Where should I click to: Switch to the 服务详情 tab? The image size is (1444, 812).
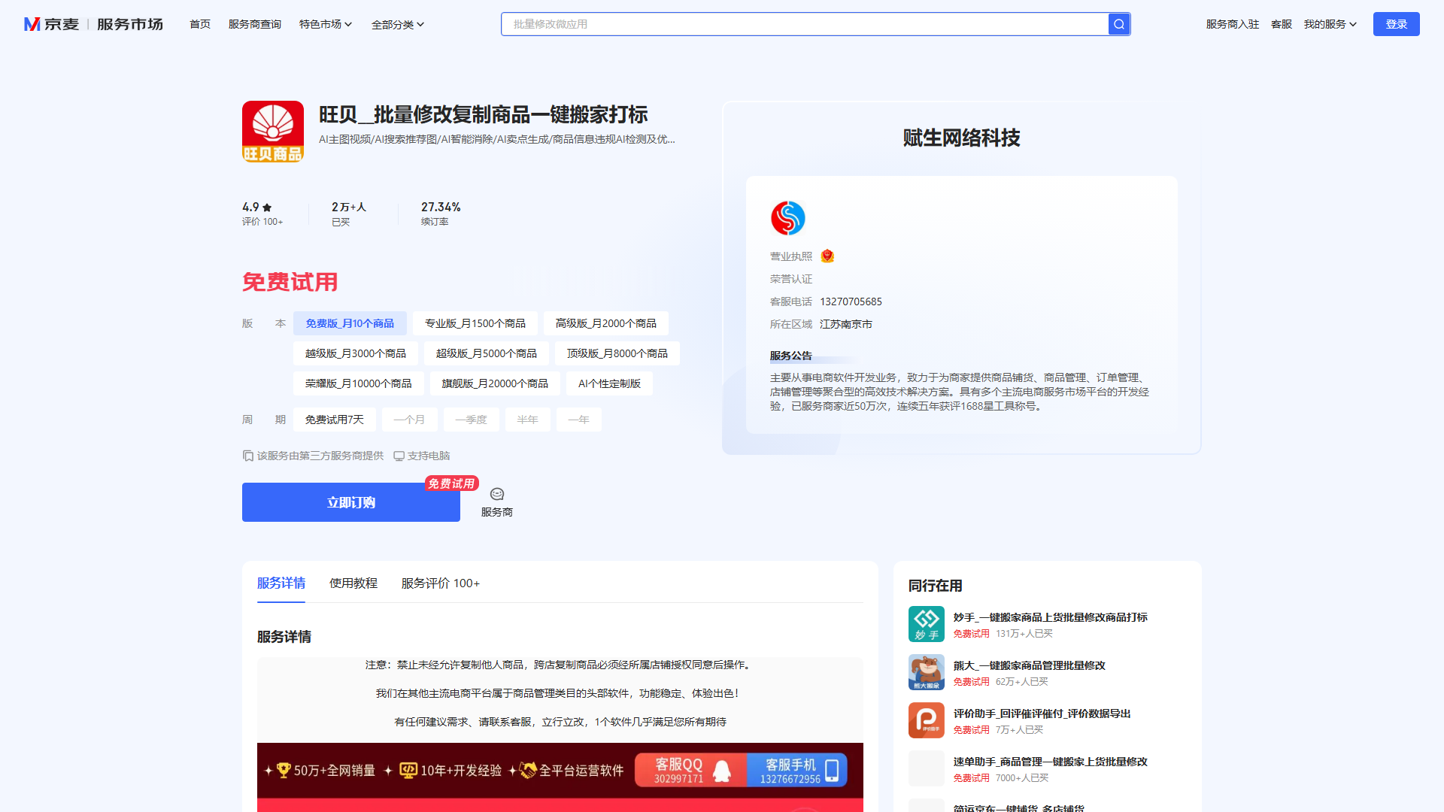click(281, 583)
